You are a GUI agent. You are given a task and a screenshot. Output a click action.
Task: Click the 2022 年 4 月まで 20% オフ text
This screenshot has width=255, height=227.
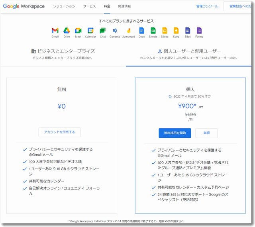coord(192,96)
